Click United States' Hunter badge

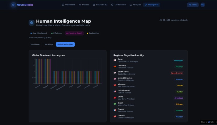pos(180,92)
